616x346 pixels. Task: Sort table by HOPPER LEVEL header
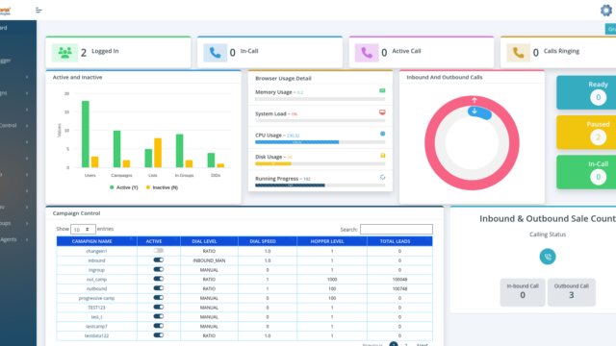click(x=332, y=241)
